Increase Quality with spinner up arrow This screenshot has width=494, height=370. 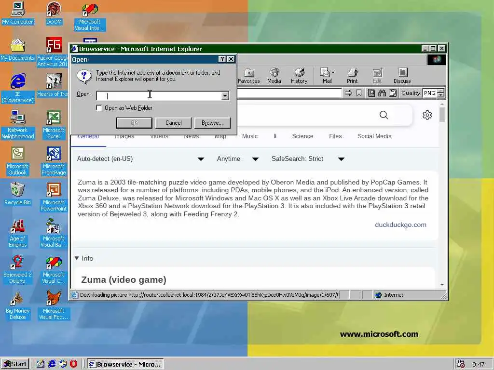(x=441, y=91)
